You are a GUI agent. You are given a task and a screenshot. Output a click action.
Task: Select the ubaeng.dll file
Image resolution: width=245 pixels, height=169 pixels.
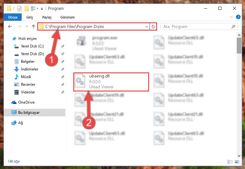point(111,82)
